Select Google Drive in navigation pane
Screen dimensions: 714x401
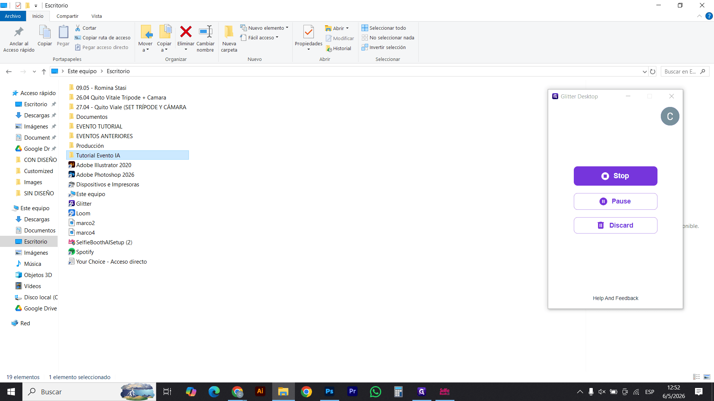click(36, 308)
